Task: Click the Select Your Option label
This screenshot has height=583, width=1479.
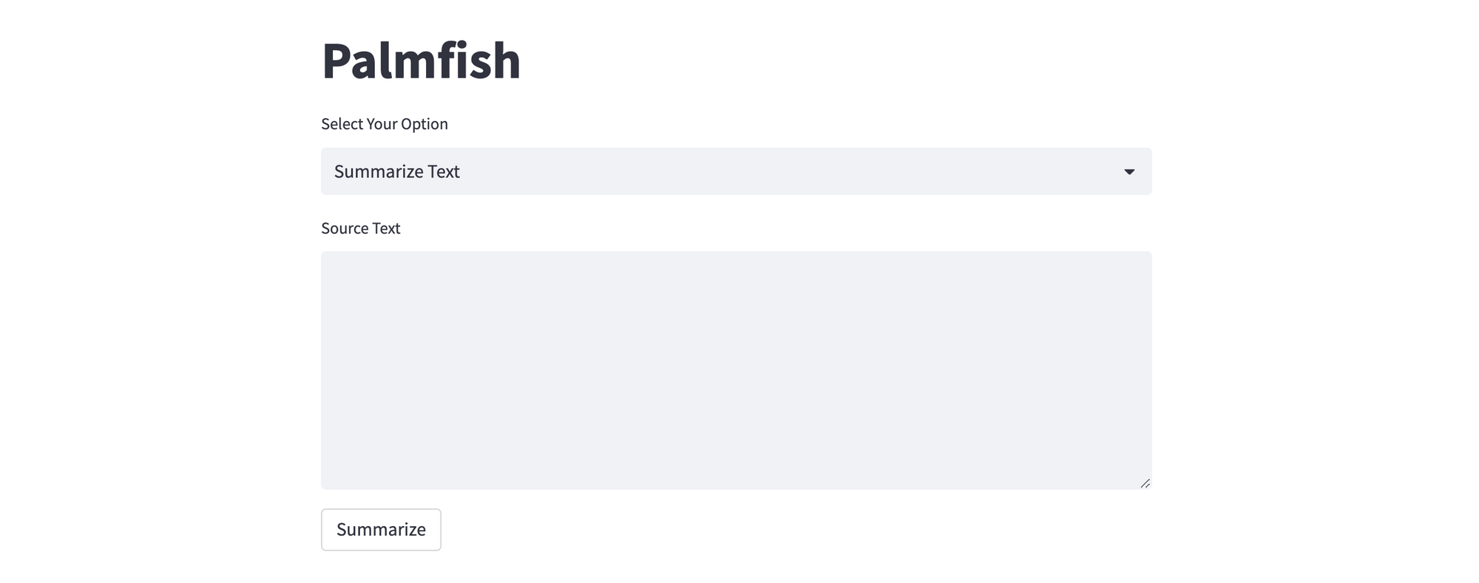Action: coord(384,123)
